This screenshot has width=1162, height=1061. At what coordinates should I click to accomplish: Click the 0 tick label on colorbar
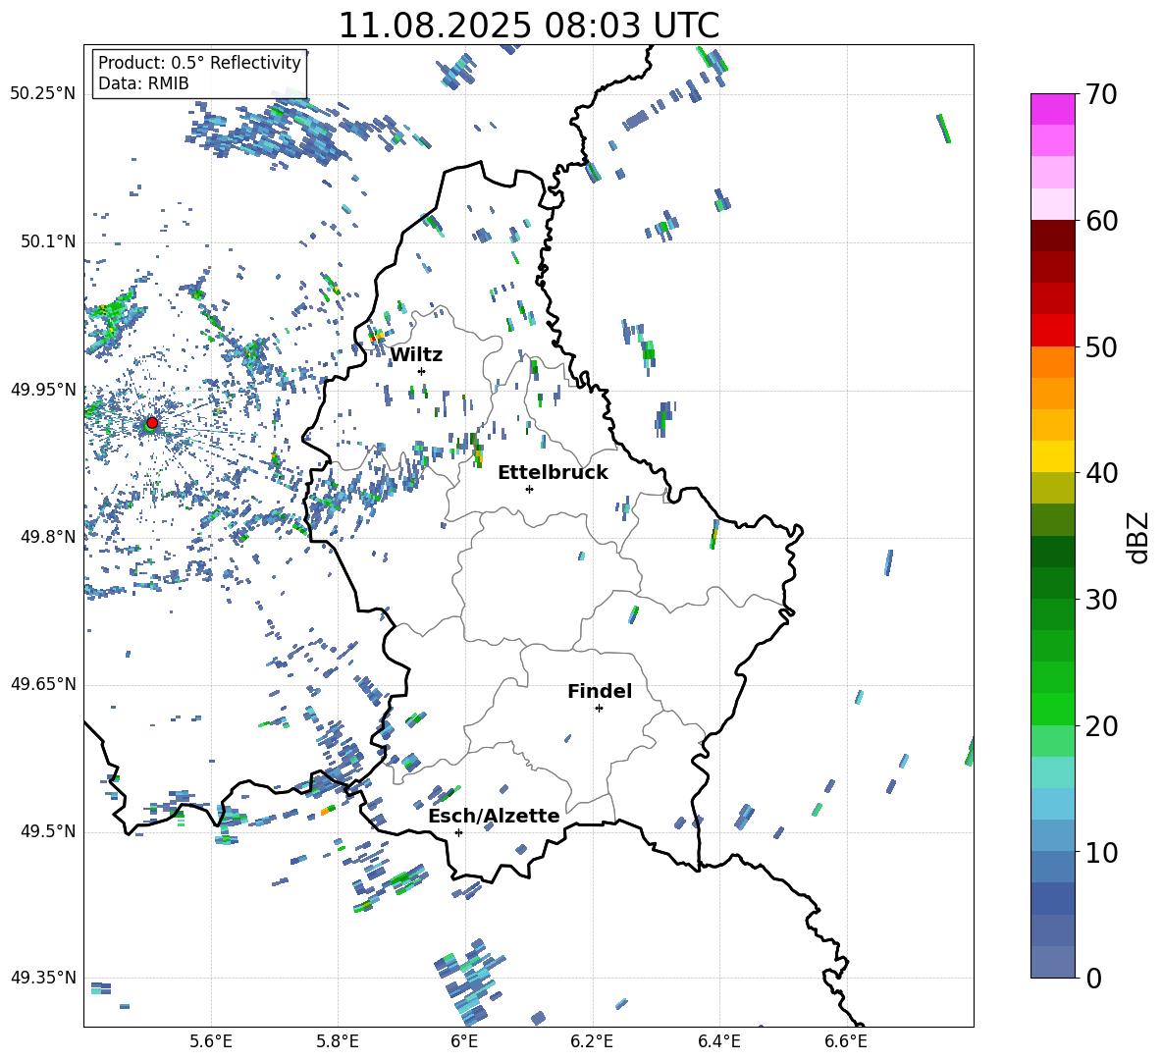pos(1093,978)
